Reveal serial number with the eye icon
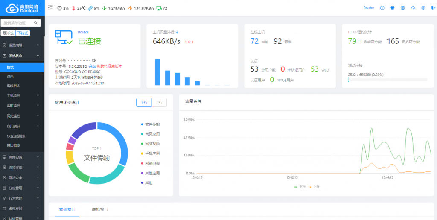The height and width of the screenshot is (220, 437). [94, 61]
